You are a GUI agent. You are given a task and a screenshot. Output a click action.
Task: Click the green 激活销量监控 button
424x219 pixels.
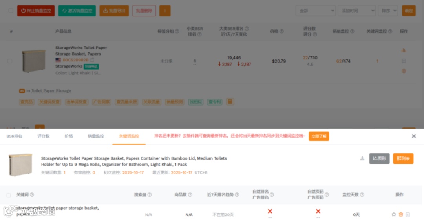pyautogui.click(x=77, y=11)
